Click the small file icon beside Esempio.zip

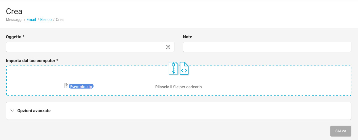click(66, 86)
